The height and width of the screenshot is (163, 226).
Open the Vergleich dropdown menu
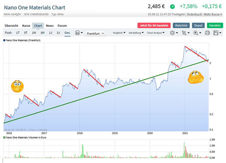(x=119, y=33)
